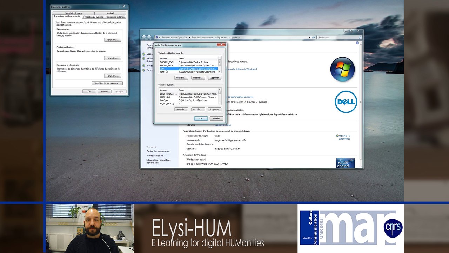The height and width of the screenshot is (253, 449).
Task: Click the shield icon beside Modifier les paramètres
Action: (337, 136)
